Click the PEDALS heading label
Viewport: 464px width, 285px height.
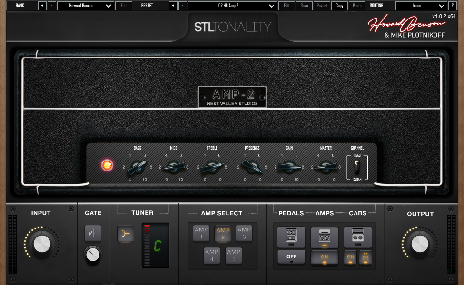click(x=291, y=213)
